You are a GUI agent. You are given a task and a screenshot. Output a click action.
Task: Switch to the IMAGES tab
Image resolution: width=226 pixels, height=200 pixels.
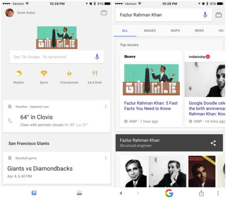pos(150,31)
